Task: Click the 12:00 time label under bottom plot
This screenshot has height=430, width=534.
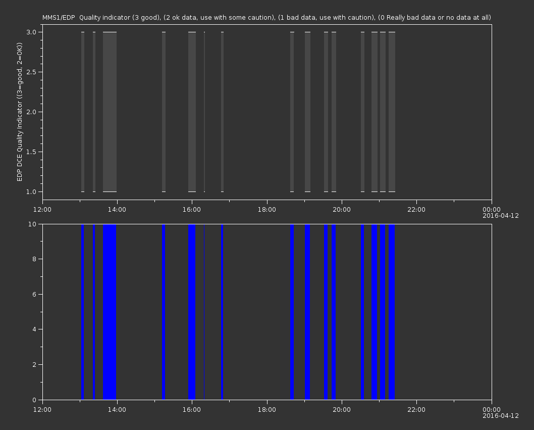Action: [42, 410]
